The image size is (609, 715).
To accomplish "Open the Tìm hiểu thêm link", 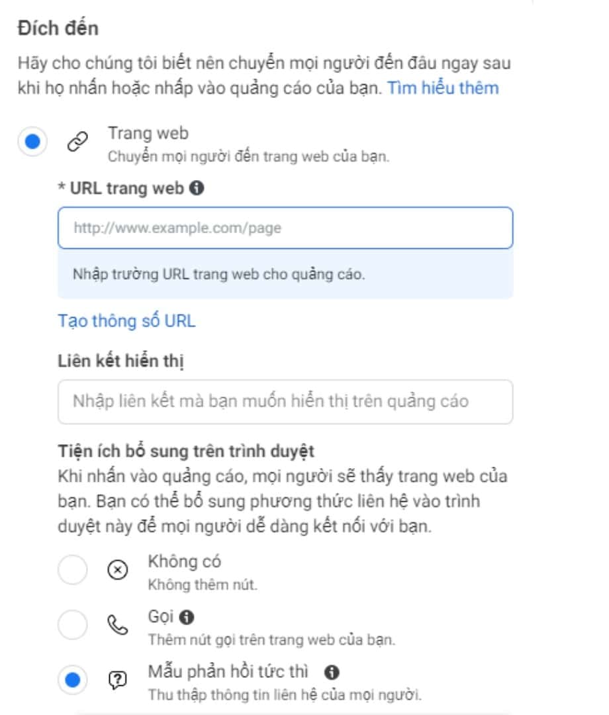I will [x=443, y=87].
